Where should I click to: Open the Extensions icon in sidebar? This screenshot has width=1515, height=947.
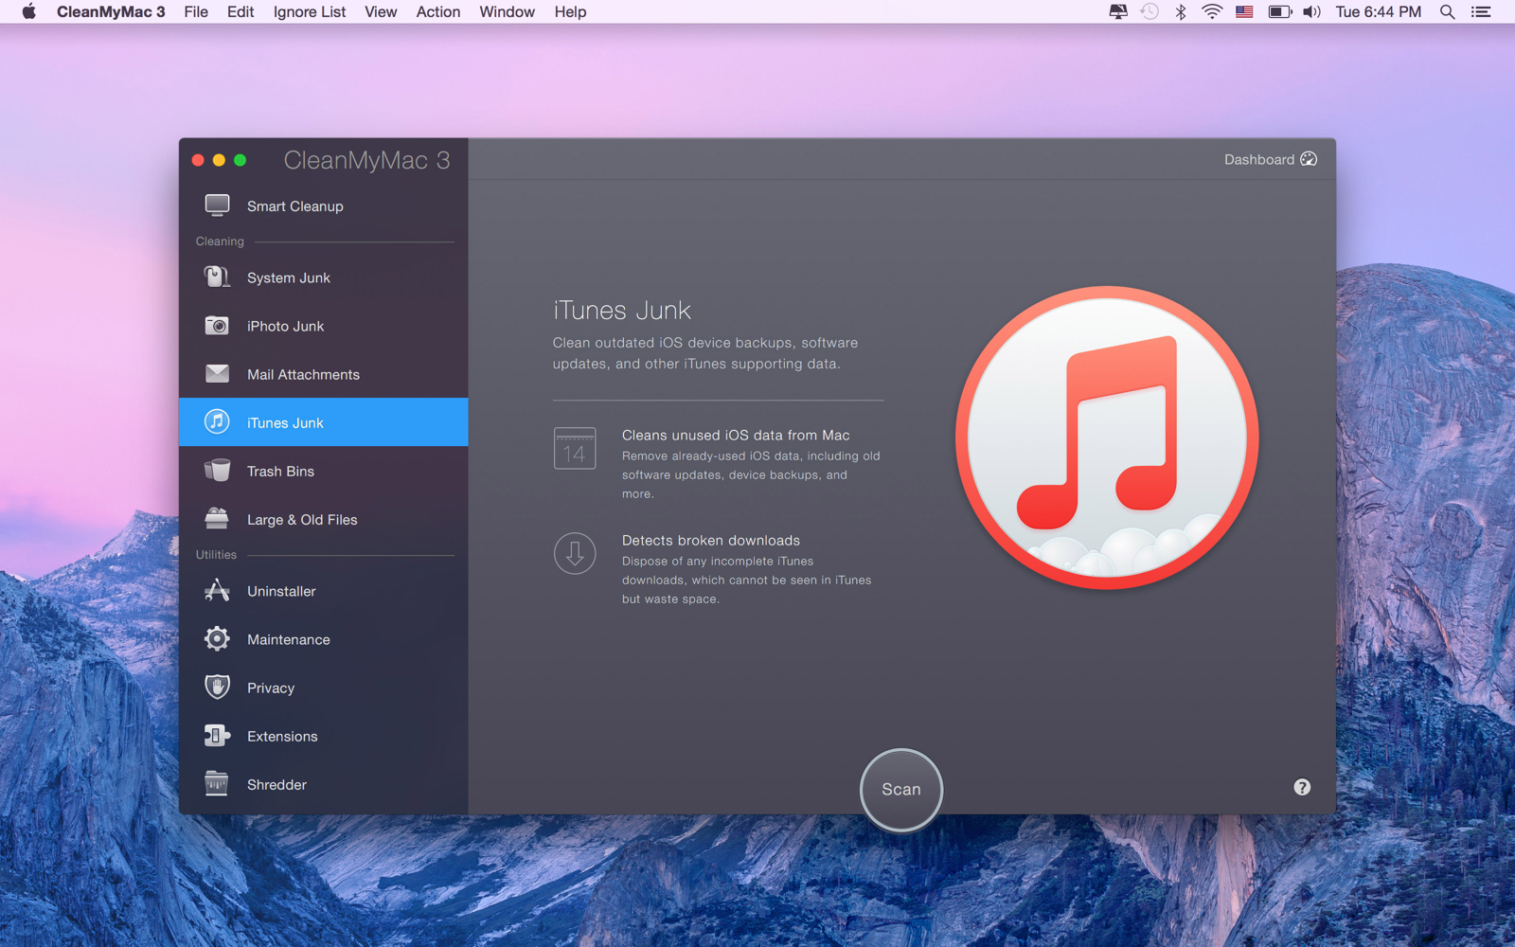coord(217,736)
